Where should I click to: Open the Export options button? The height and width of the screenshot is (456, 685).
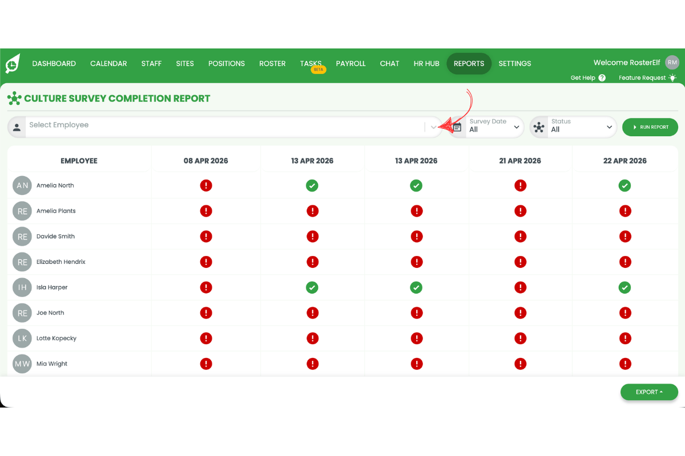[x=649, y=392]
